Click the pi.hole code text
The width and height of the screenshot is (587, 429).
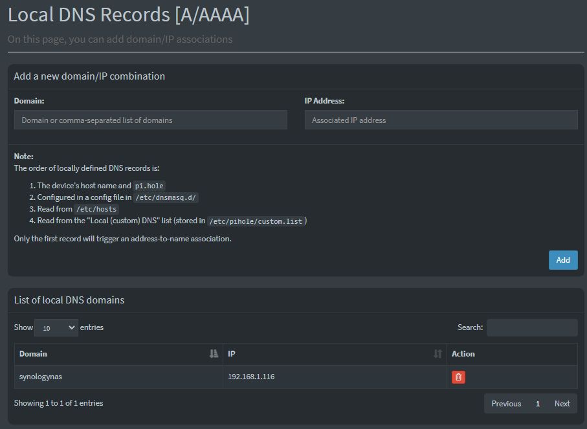point(149,186)
